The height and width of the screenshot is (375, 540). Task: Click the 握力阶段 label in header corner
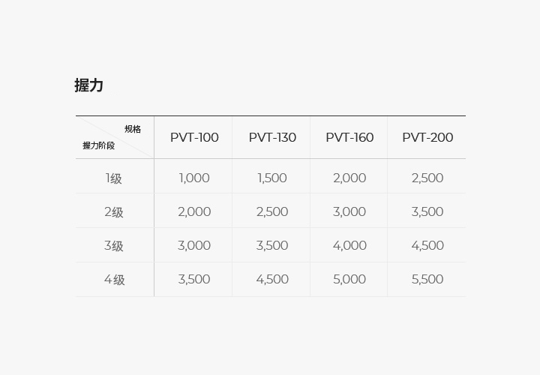[98, 145]
